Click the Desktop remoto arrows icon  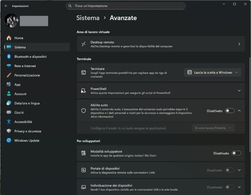pos(84,44)
